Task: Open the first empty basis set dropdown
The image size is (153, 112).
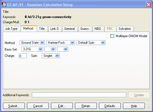Action: 50,49
